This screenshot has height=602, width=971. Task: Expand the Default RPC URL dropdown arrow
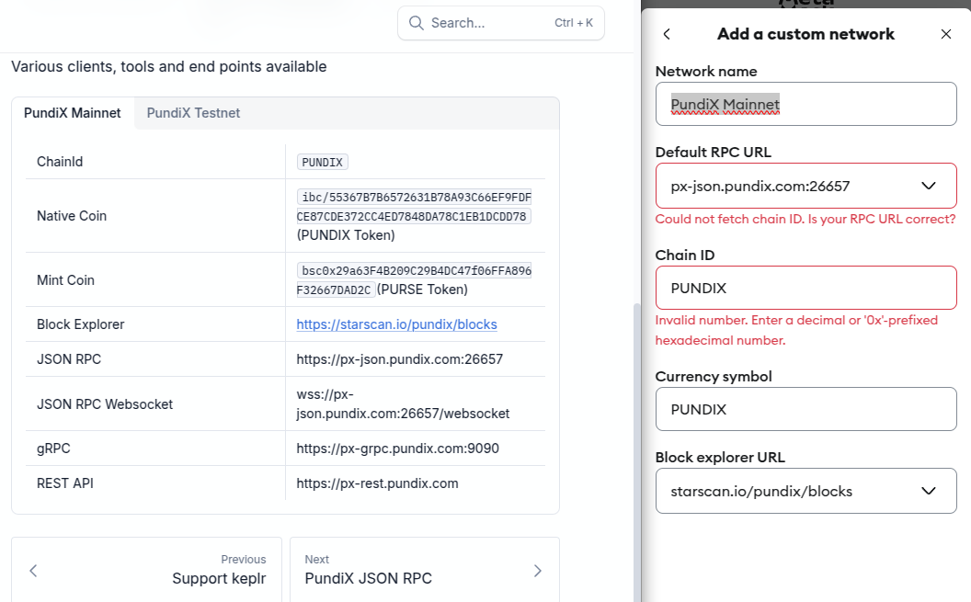click(929, 186)
